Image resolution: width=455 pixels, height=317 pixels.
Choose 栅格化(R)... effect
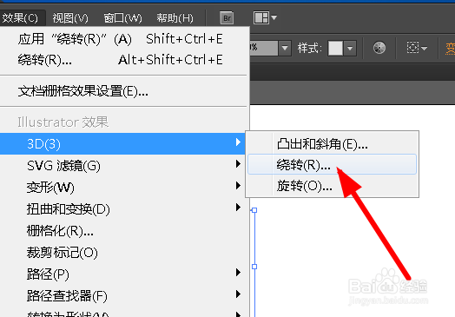coord(123,231)
